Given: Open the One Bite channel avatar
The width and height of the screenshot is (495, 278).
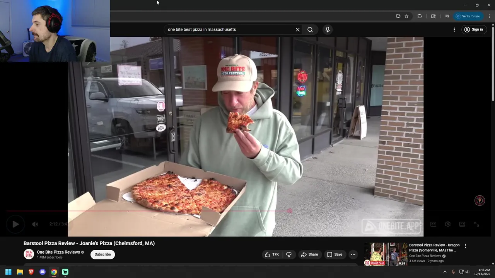Looking at the screenshot, I should click(x=29, y=254).
